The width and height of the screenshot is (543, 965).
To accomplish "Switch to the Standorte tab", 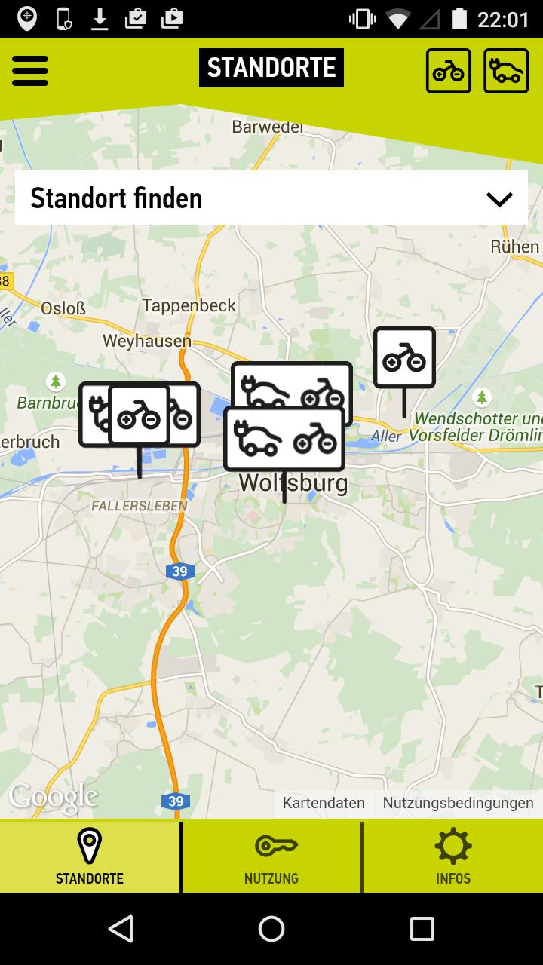I will point(90,857).
